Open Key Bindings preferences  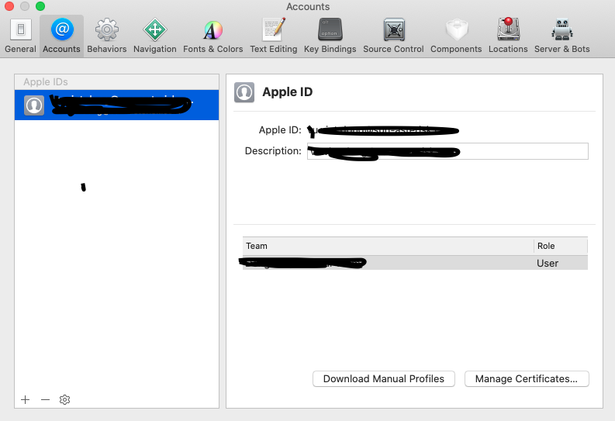click(330, 36)
